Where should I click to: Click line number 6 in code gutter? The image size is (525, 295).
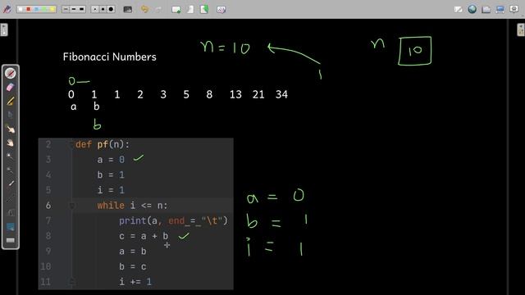[48, 206]
